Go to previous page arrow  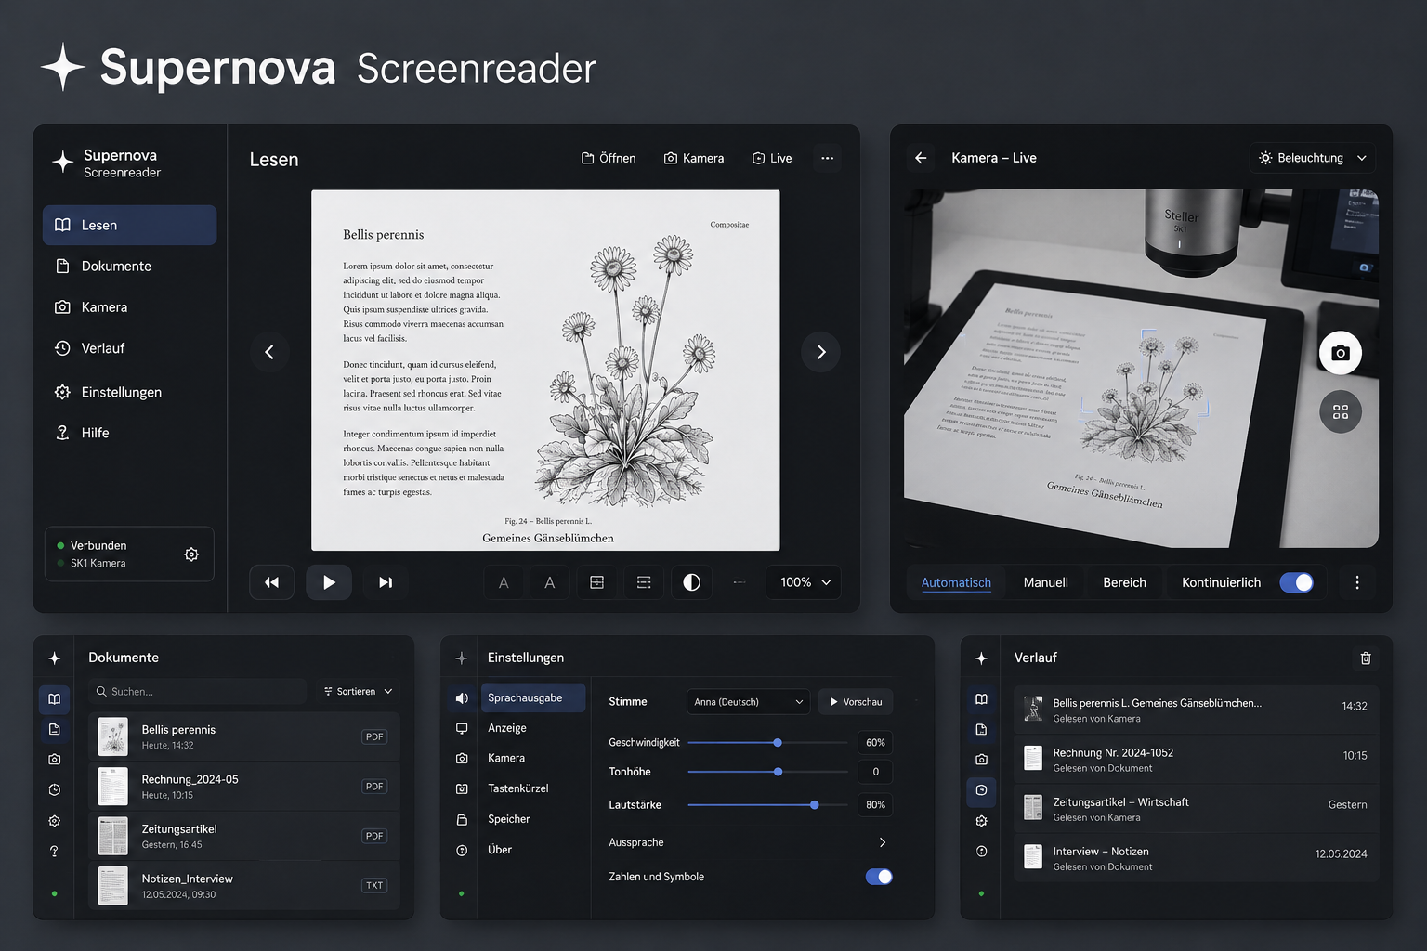coord(269,352)
